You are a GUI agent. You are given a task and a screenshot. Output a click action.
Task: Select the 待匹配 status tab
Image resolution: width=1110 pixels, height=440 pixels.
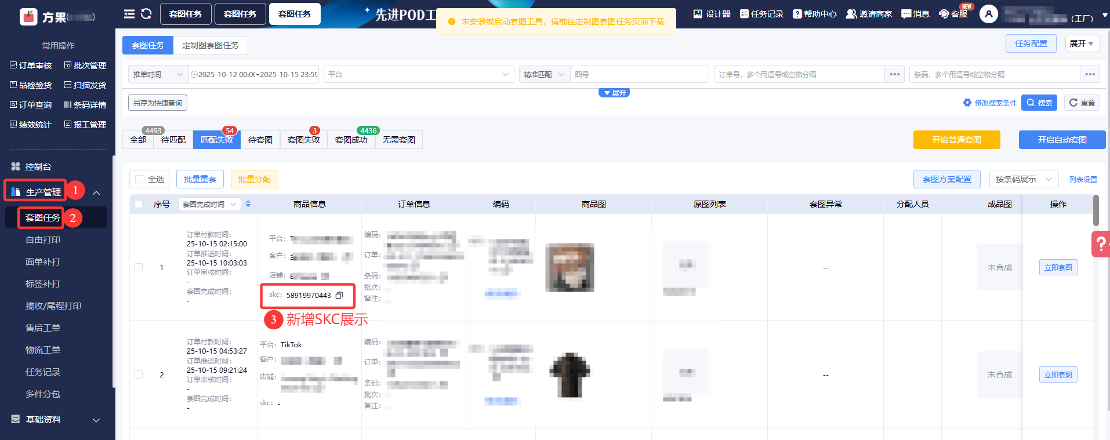click(173, 140)
